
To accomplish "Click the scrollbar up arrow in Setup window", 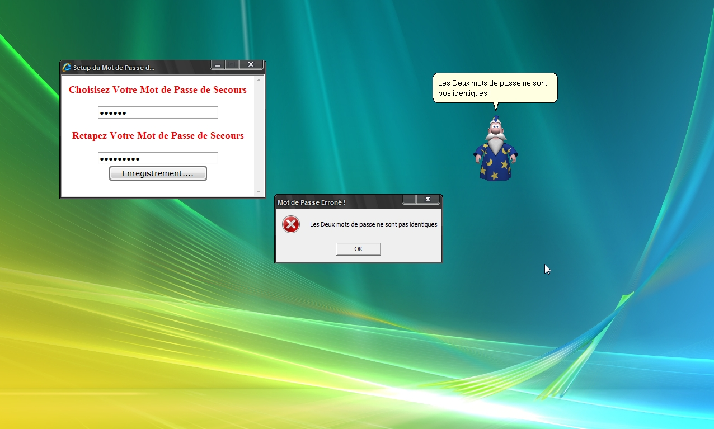I will [x=259, y=80].
